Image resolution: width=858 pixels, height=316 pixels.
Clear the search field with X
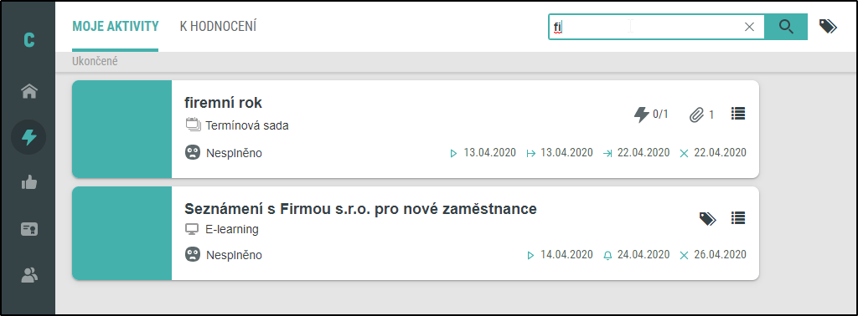coord(750,27)
